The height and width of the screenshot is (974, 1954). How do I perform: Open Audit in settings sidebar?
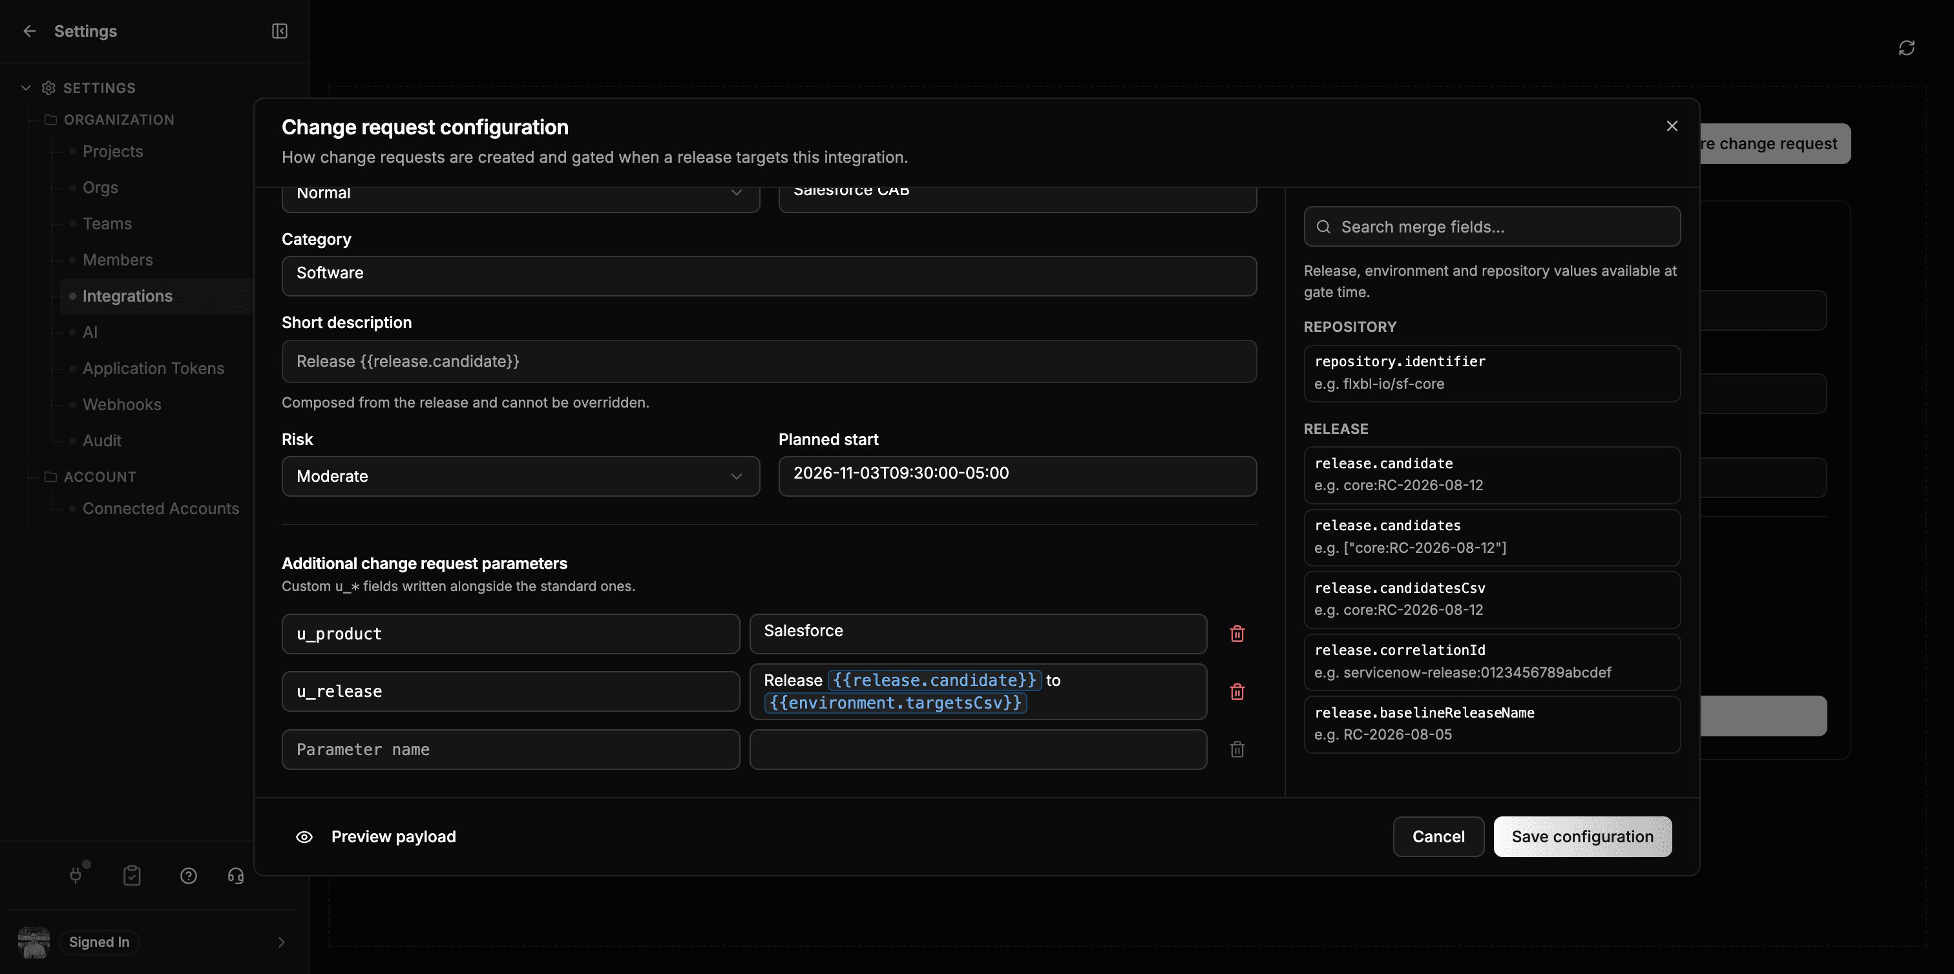(x=101, y=440)
